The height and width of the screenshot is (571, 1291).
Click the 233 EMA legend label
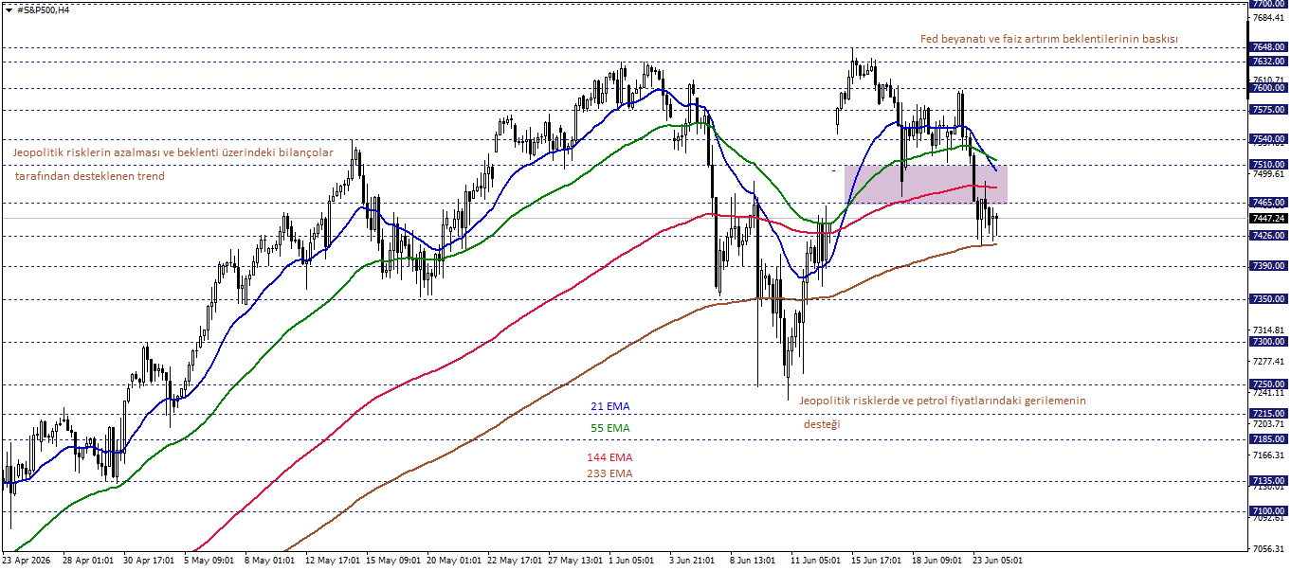(x=609, y=473)
